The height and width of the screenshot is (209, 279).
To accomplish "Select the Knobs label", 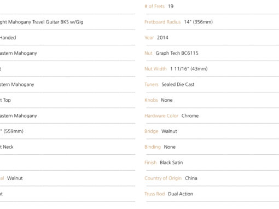I will pos(151,100).
